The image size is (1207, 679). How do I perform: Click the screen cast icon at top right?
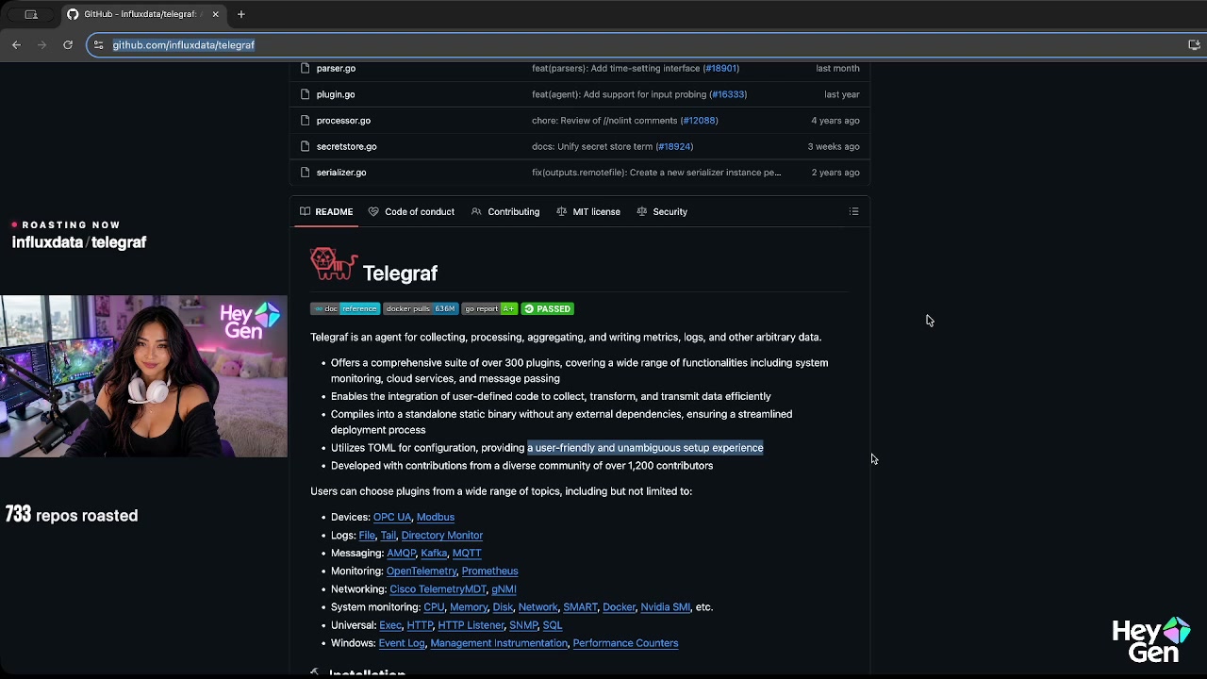[1194, 44]
